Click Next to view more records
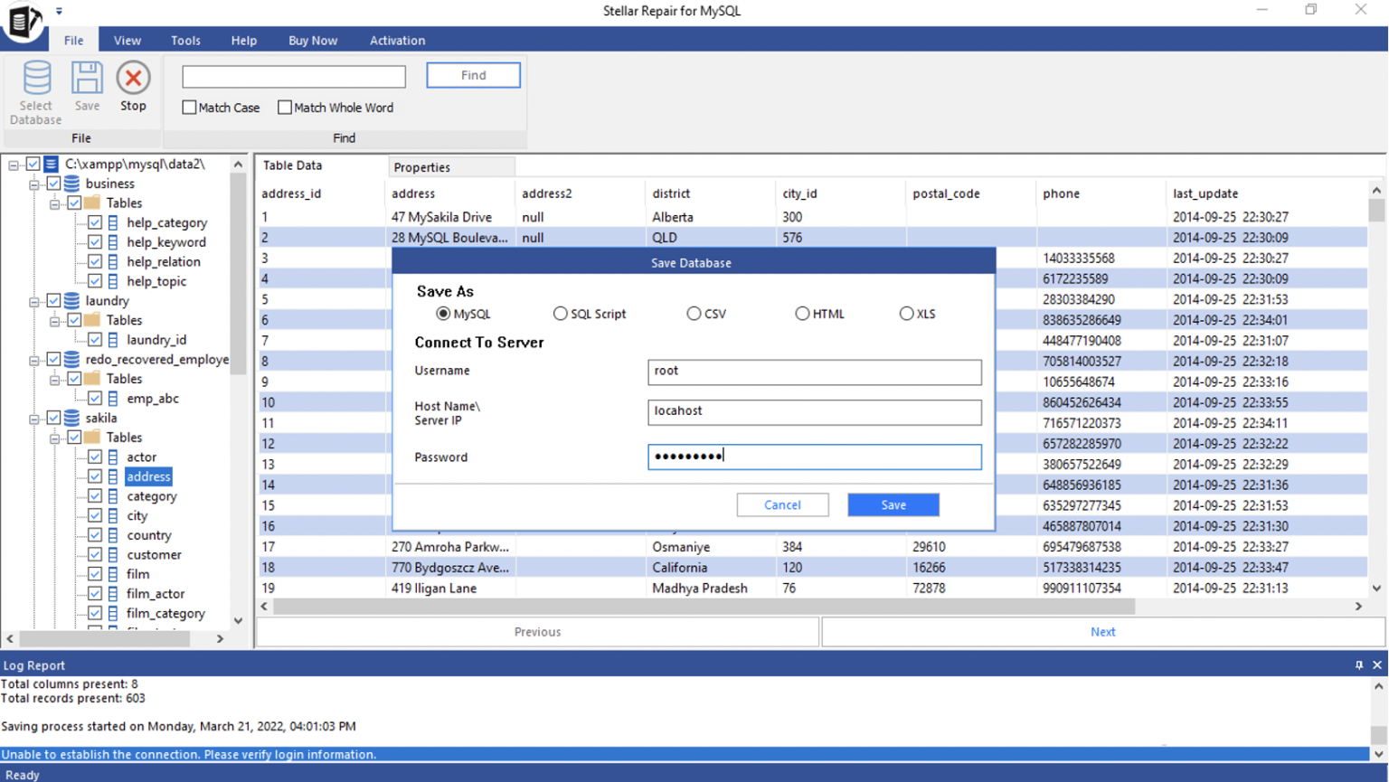The image size is (1389, 782). tap(1102, 632)
